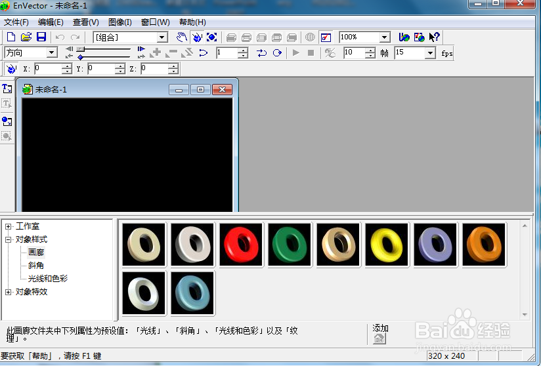Select 光线和色彩 in the tree

[48, 279]
